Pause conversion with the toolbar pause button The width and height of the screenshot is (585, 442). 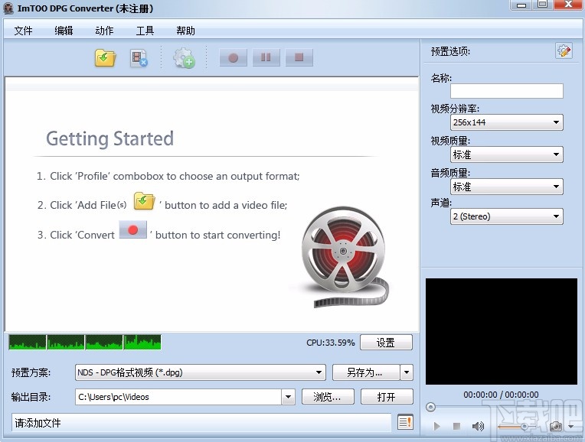pos(266,58)
